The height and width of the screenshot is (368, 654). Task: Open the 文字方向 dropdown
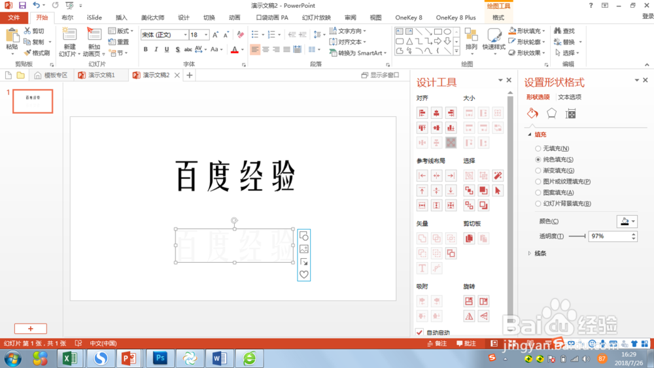(x=347, y=31)
